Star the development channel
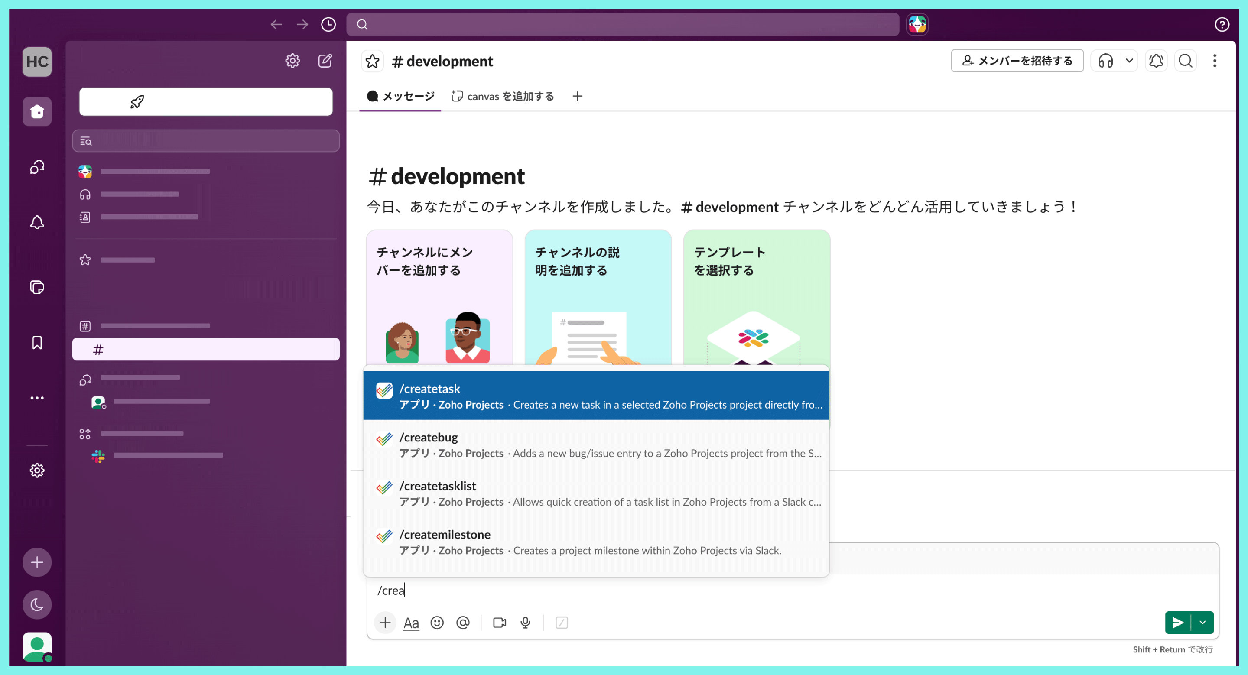Image resolution: width=1248 pixels, height=675 pixels. tap(372, 61)
